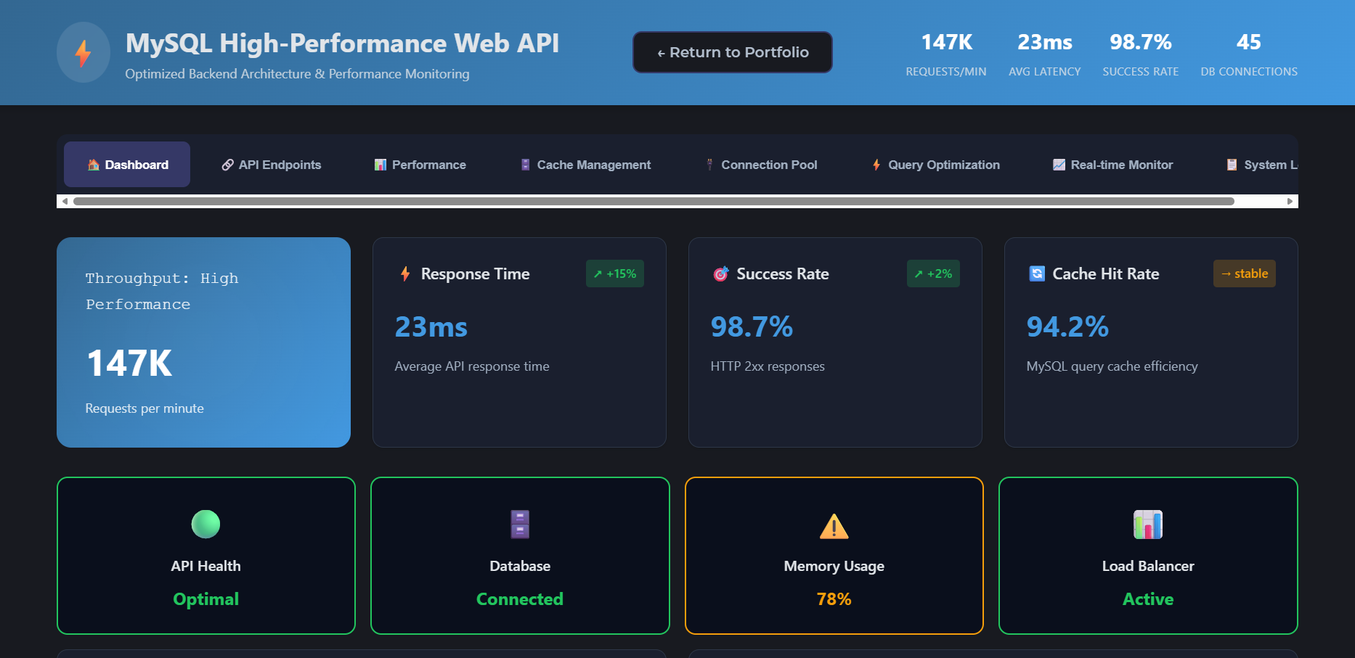Click the warning triangle on Memory Usage card
This screenshot has height=658, width=1355.
pyautogui.click(x=834, y=525)
